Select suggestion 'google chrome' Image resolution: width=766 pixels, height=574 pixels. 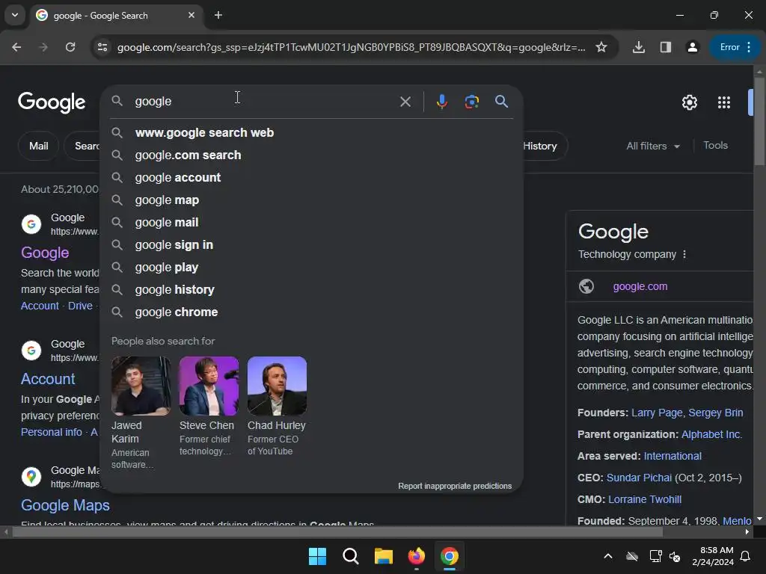(x=312, y=312)
